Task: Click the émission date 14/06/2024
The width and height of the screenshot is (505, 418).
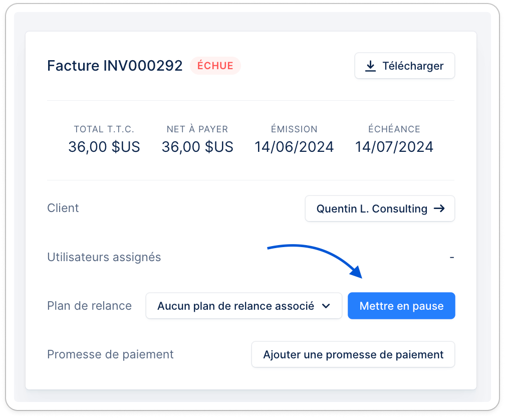Action: [x=294, y=147]
